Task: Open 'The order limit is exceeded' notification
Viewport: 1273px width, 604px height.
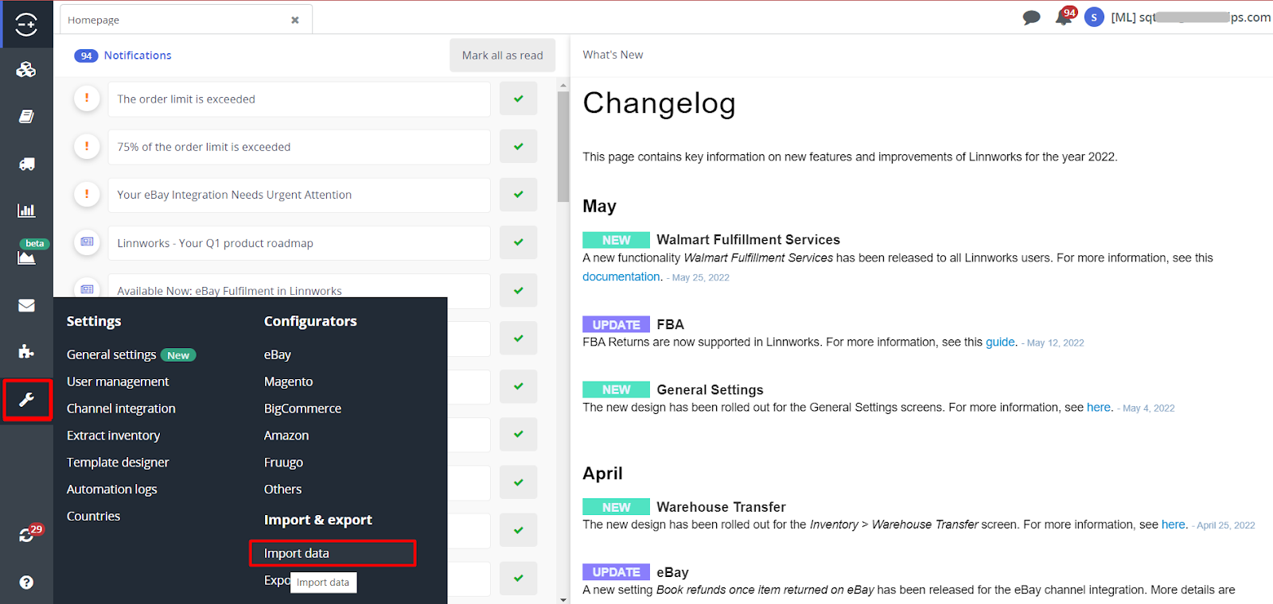Action: point(299,99)
